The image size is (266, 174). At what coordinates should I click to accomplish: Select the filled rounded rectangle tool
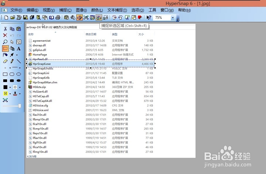tap(12, 81)
